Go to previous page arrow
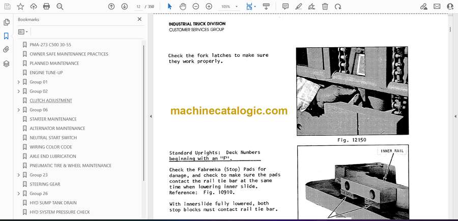This screenshot has width=458, height=221. pyautogui.click(x=111, y=7)
